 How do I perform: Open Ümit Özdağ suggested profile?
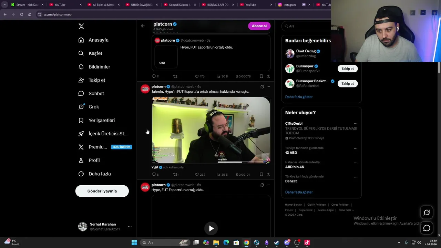tap(305, 51)
